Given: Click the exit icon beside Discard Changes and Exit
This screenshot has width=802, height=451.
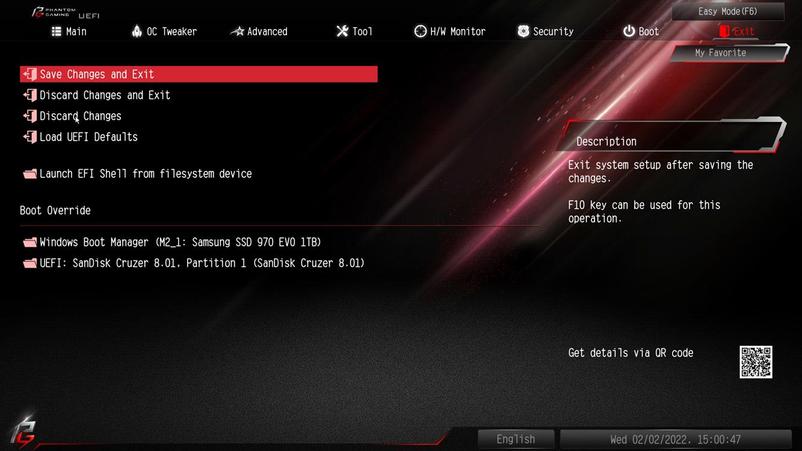Looking at the screenshot, I should tap(29, 95).
